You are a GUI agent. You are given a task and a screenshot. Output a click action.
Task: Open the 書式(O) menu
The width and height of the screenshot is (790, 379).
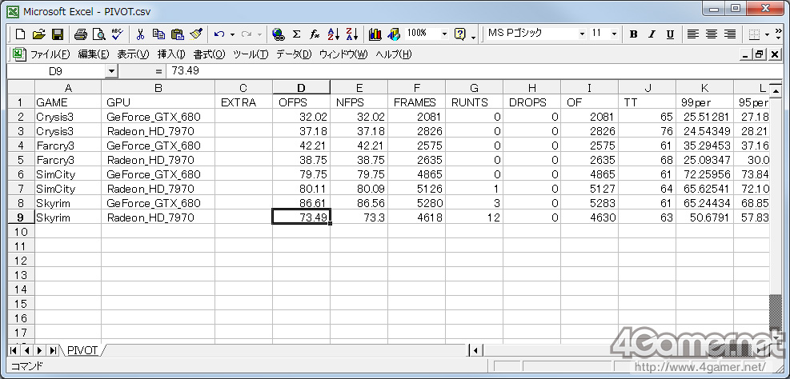point(209,54)
